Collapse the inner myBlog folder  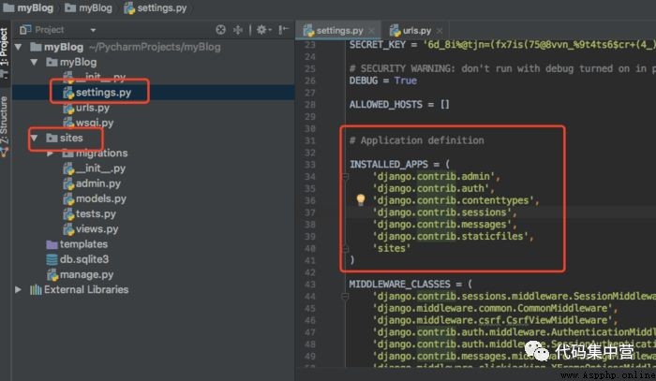tap(35, 62)
